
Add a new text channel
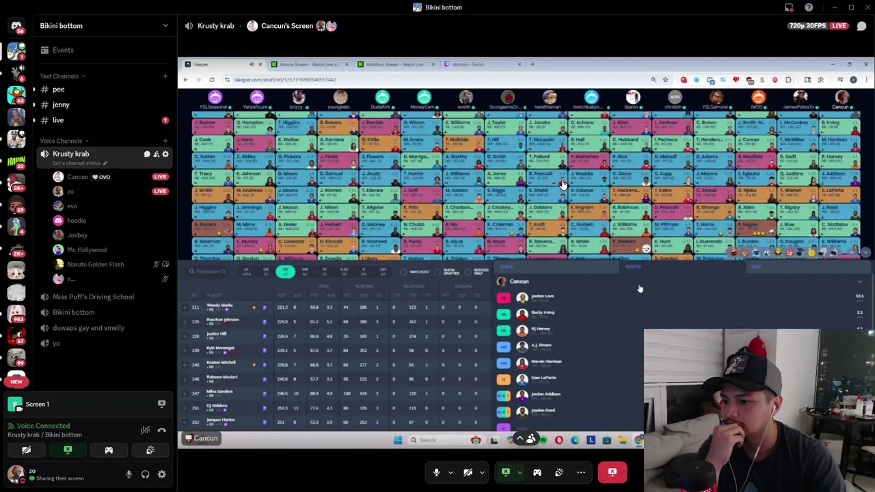(165, 76)
